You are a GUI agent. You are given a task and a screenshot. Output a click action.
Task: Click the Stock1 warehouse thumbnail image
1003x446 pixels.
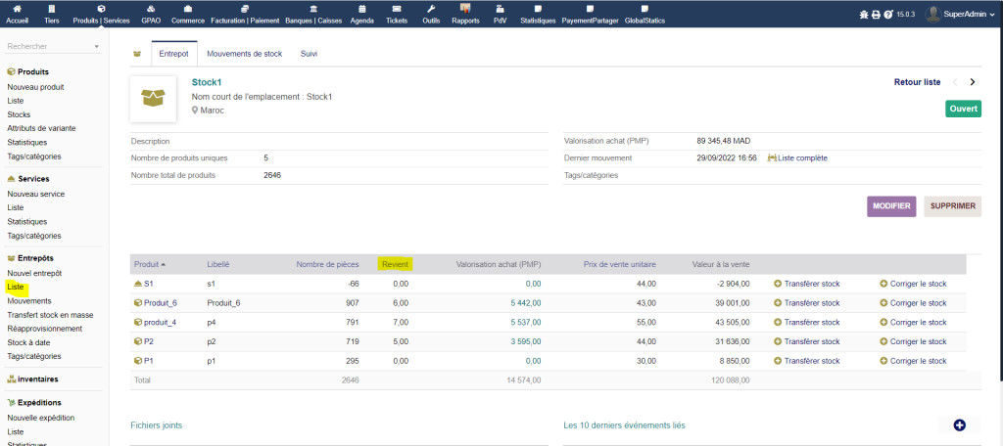153,99
